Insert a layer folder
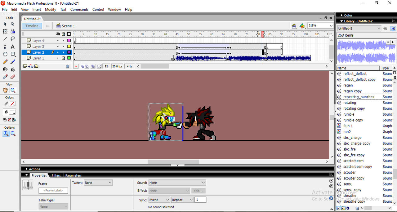Image resolution: width=397 pixels, height=212 pixels. [x=36, y=66]
